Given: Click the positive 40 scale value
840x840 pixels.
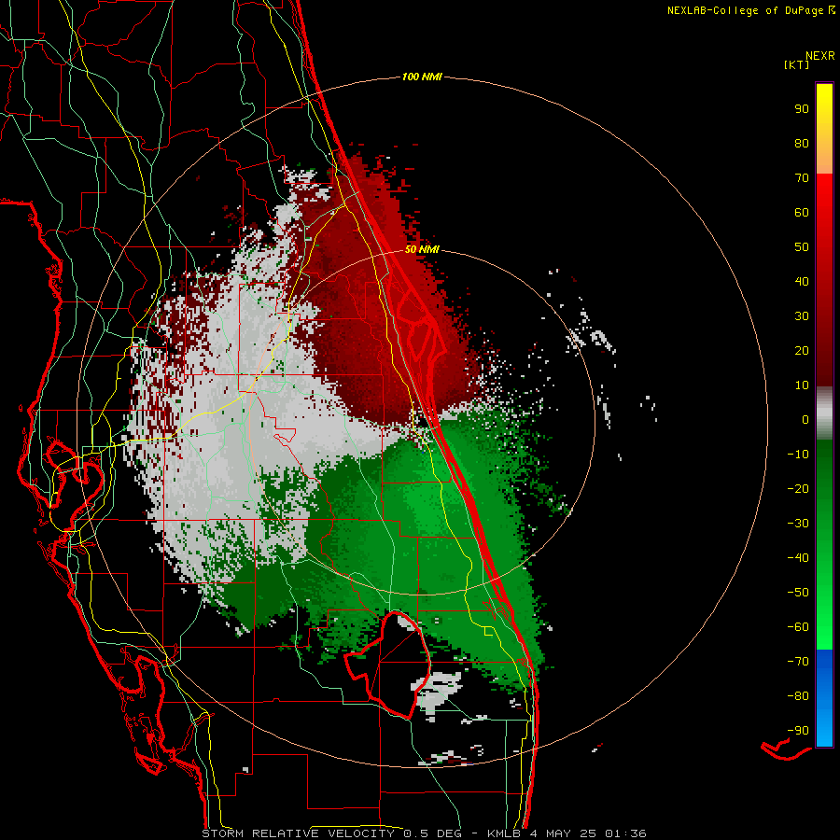Looking at the screenshot, I should (802, 281).
